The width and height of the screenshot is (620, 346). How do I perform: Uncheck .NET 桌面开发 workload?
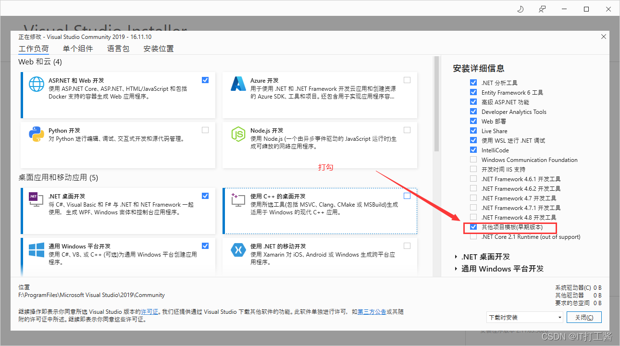click(x=205, y=196)
